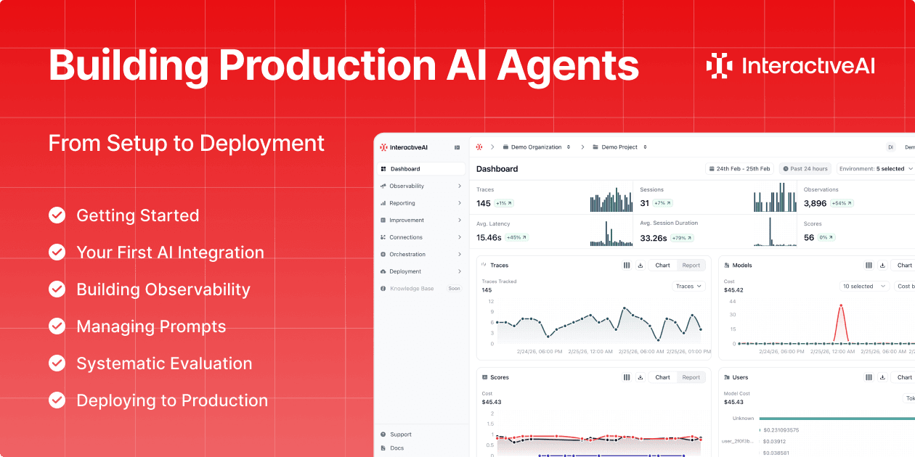Open Connections from the sidebar

pyautogui.click(x=383, y=237)
